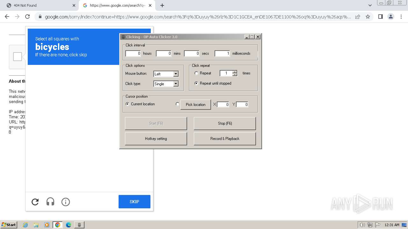408x229 pixels.
Task: Reload the Chrome page
Action: click(27, 17)
